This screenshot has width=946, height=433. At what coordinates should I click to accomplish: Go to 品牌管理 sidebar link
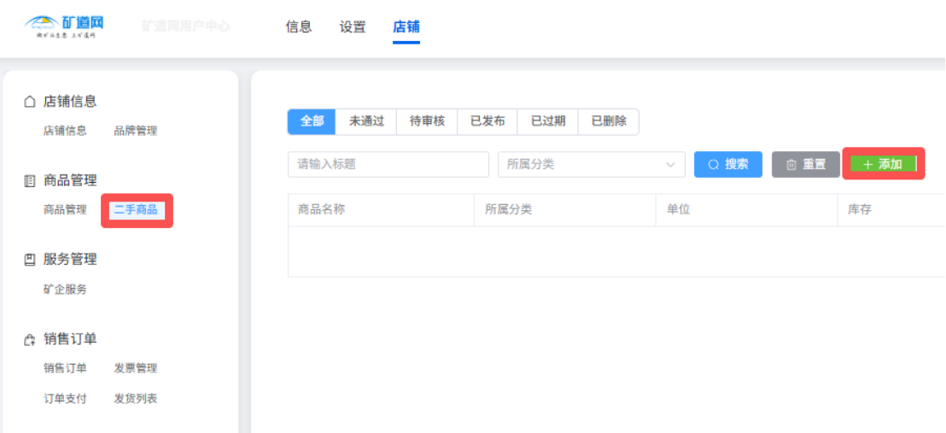point(136,131)
